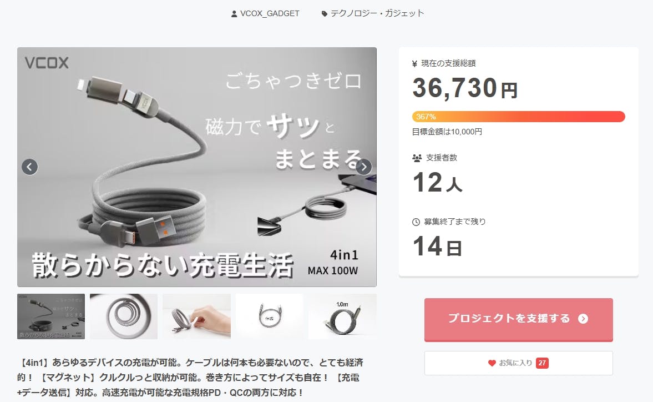Click the next image arrow on carousel

[363, 167]
